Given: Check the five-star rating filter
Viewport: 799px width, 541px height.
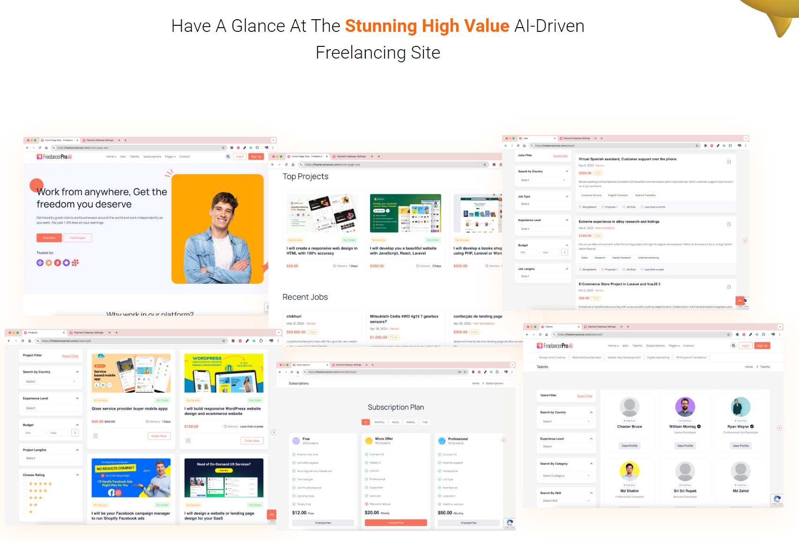Looking at the screenshot, I should coord(25,484).
